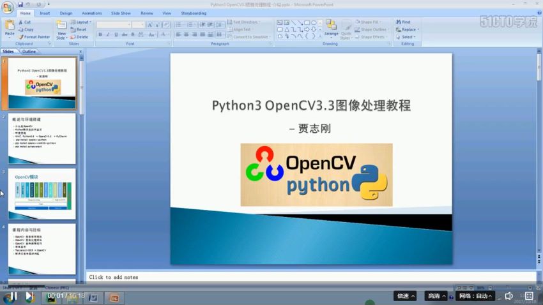Click the Undo icon in the quick access toolbar
The height and width of the screenshot is (305, 543).
(x=29, y=4)
